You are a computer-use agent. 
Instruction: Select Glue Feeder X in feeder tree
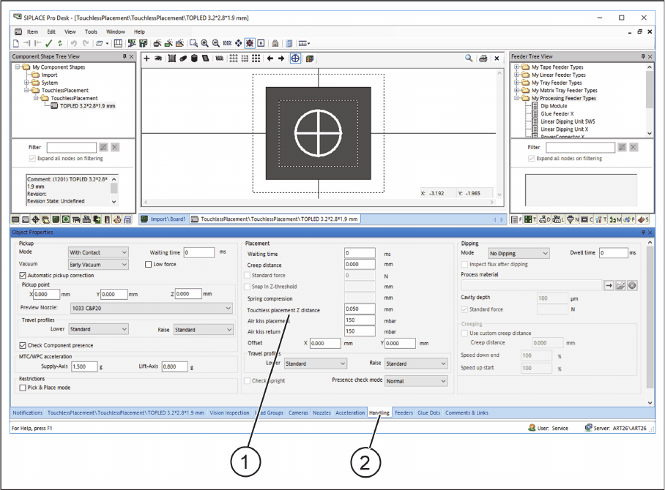[x=557, y=114]
